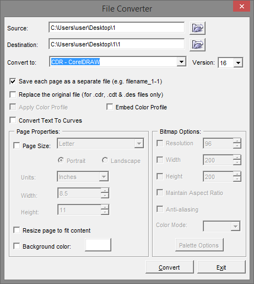Viewport: 254px width, 284px height.
Task: Select the Landscape orientation radio button
Action: (105, 160)
